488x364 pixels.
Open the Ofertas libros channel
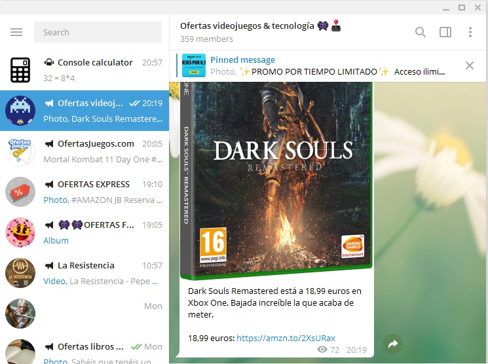[84, 349]
